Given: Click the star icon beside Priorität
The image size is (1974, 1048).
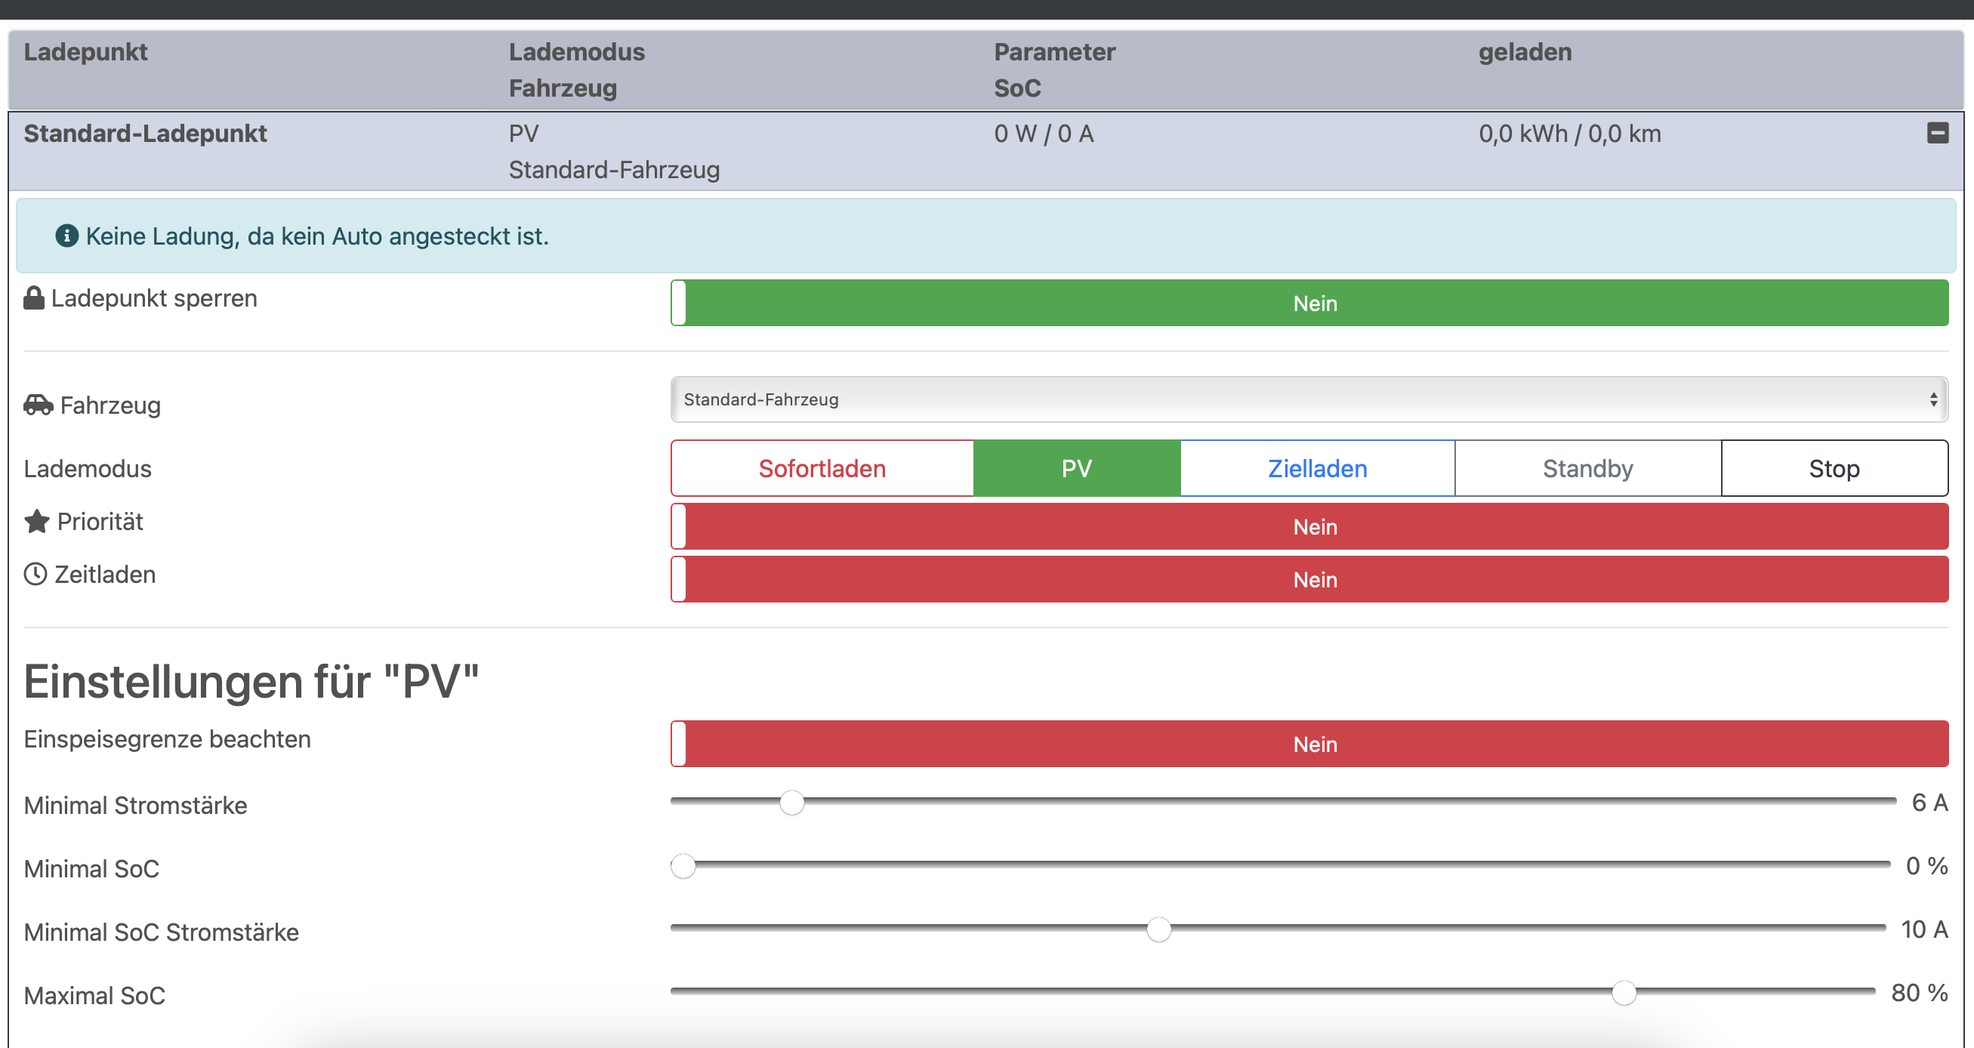Looking at the screenshot, I should (x=37, y=522).
